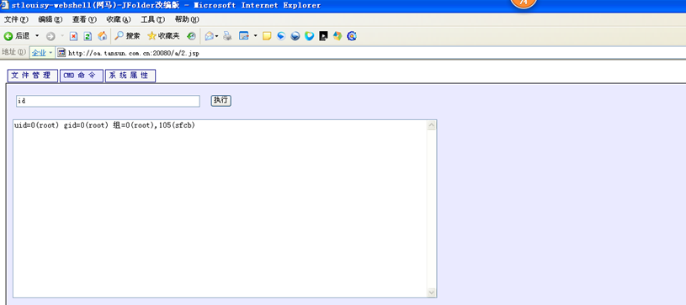
Task: Open the 编辑 (Edit) menu
Action: point(51,19)
